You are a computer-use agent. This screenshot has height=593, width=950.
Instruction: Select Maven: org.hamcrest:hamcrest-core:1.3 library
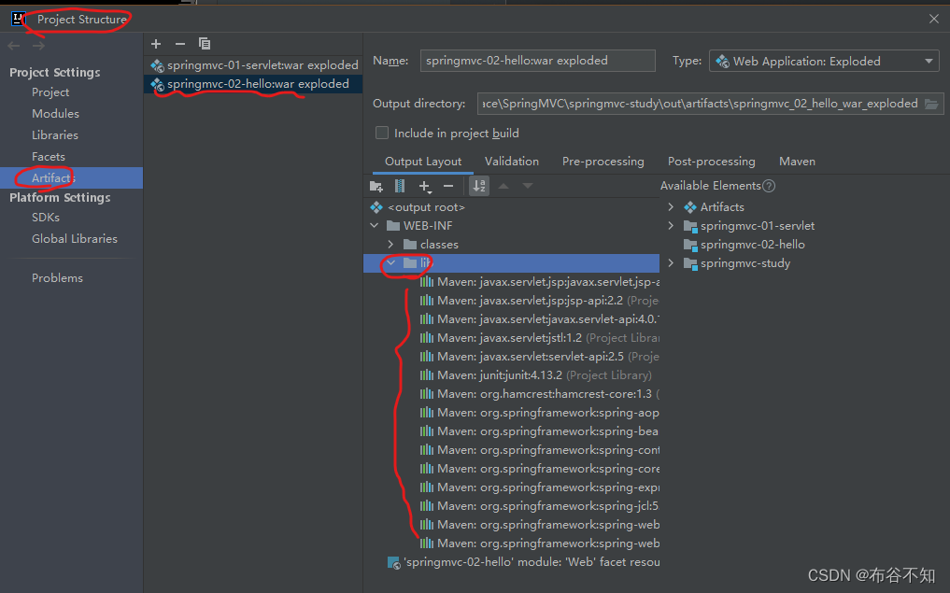tap(539, 394)
